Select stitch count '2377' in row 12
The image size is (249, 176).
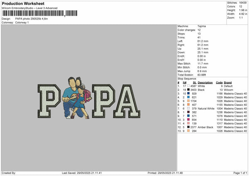pos(193,127)
